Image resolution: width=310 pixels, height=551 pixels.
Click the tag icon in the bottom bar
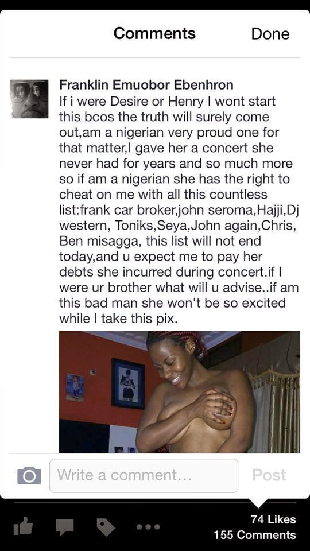pyautogui.click(x=106, y=527)
